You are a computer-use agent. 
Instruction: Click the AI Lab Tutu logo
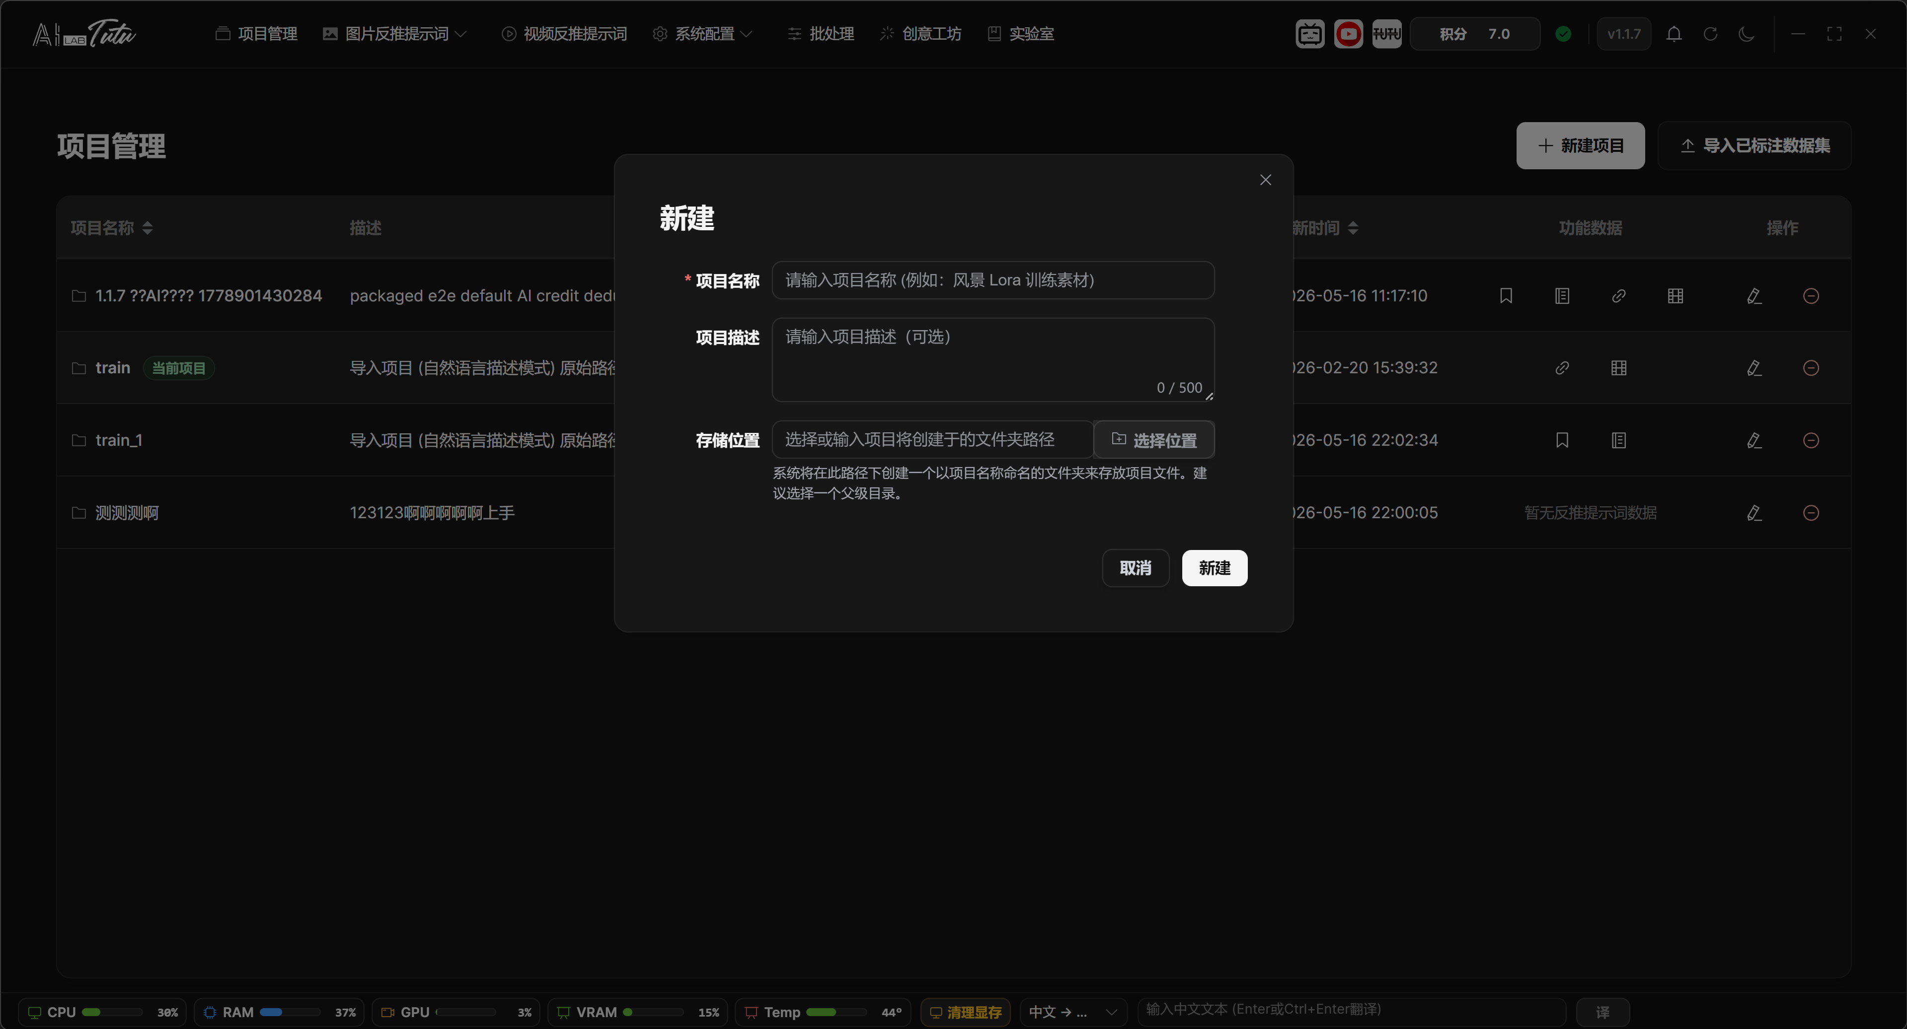84,34
